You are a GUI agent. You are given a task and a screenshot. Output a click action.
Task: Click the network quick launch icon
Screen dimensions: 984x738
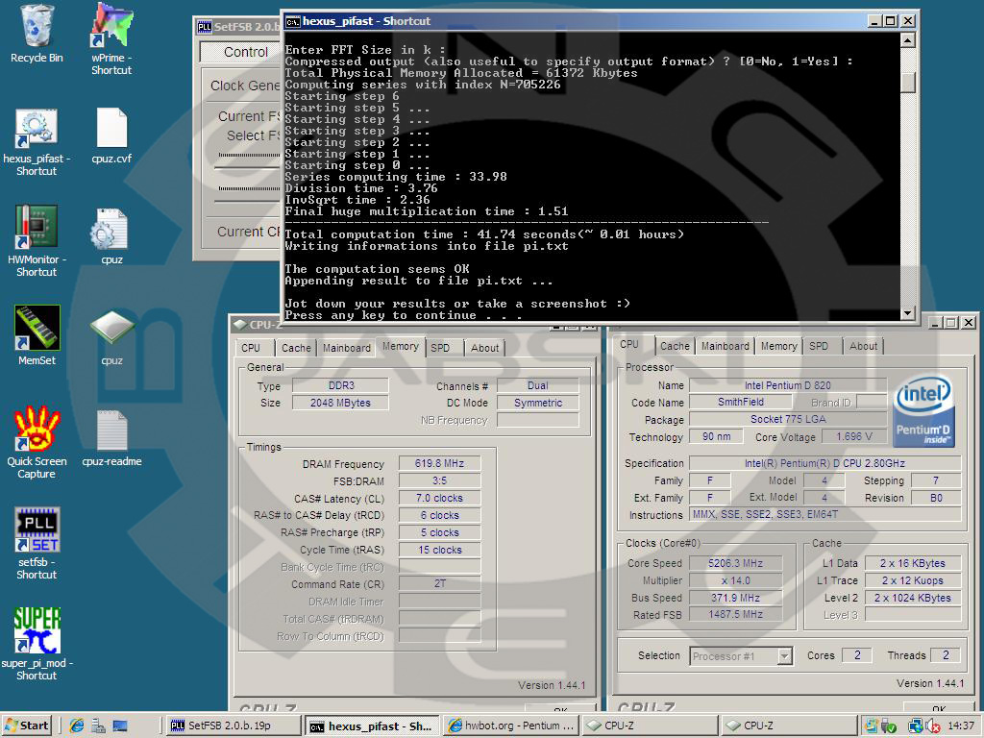click(99, 726)
